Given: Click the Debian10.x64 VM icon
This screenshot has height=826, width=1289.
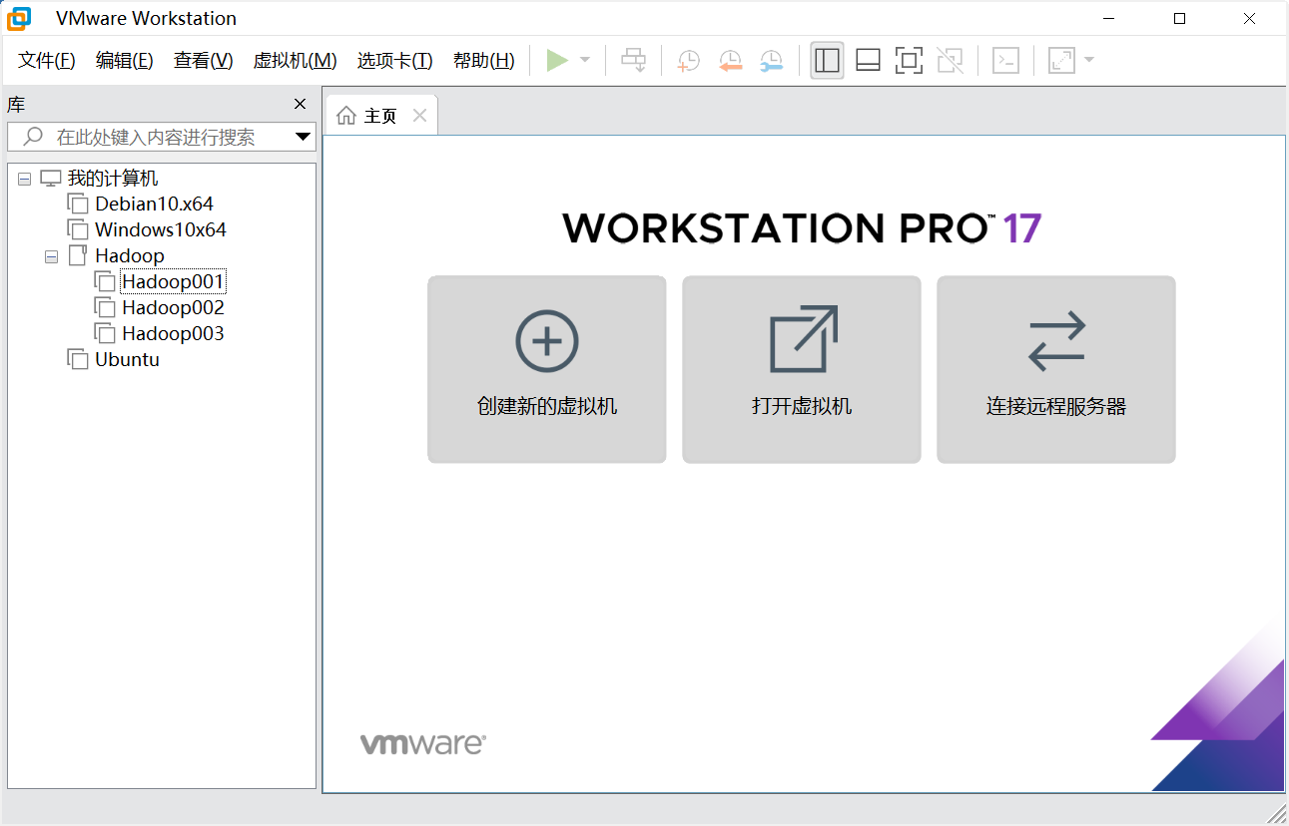Looking at the screenshot, I should point(78,204).
